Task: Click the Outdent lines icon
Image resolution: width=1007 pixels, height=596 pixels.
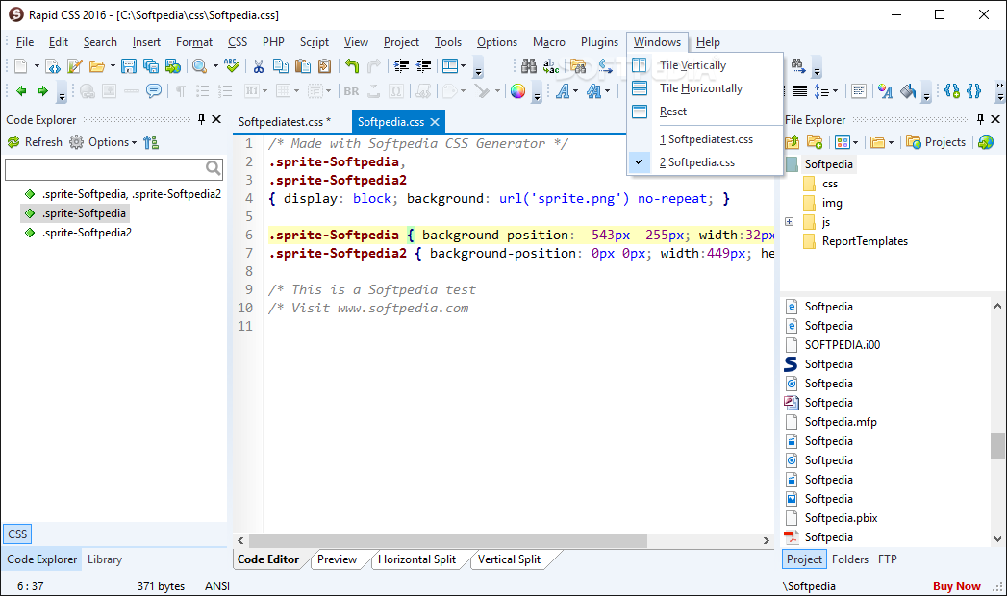Action: 424,66
